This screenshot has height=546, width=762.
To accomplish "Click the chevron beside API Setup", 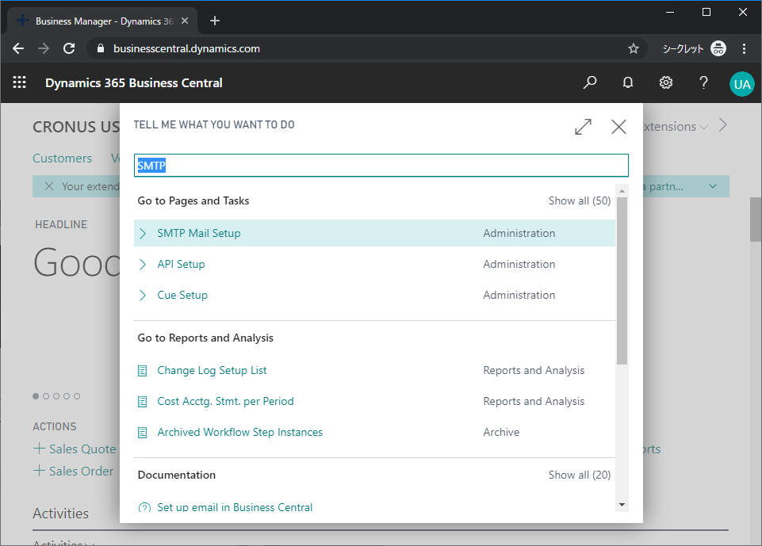I will point(143,264).
